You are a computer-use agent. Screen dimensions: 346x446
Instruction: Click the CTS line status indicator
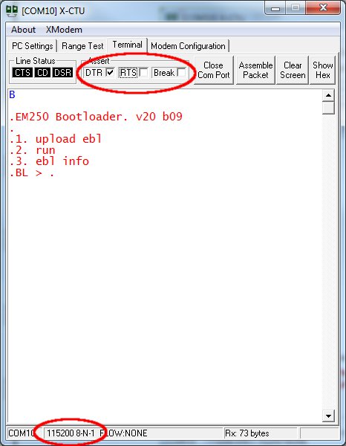click(x=22, y=73)
